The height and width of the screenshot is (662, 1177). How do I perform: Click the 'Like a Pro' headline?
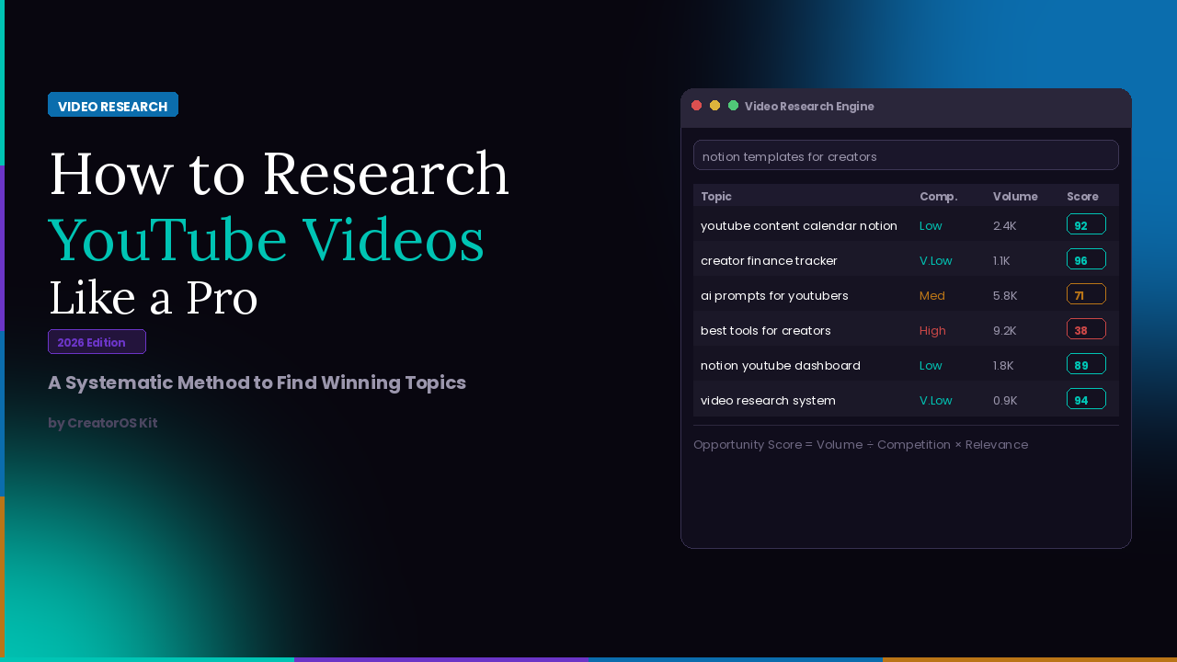153,298
